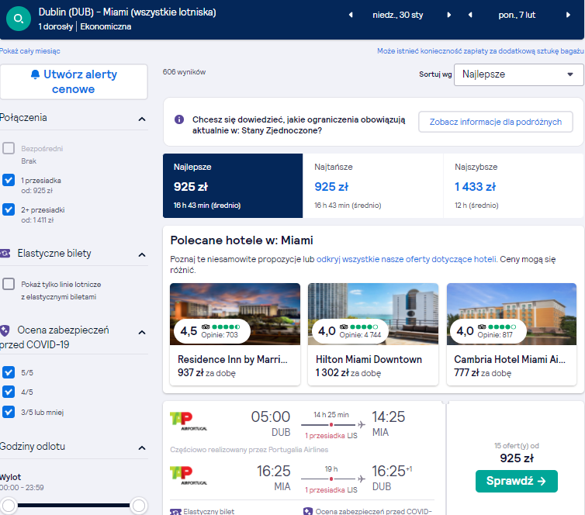Click the COVID-19 safety shield icon
This screenshot has width=585, height=515.
tap(5, 330)
